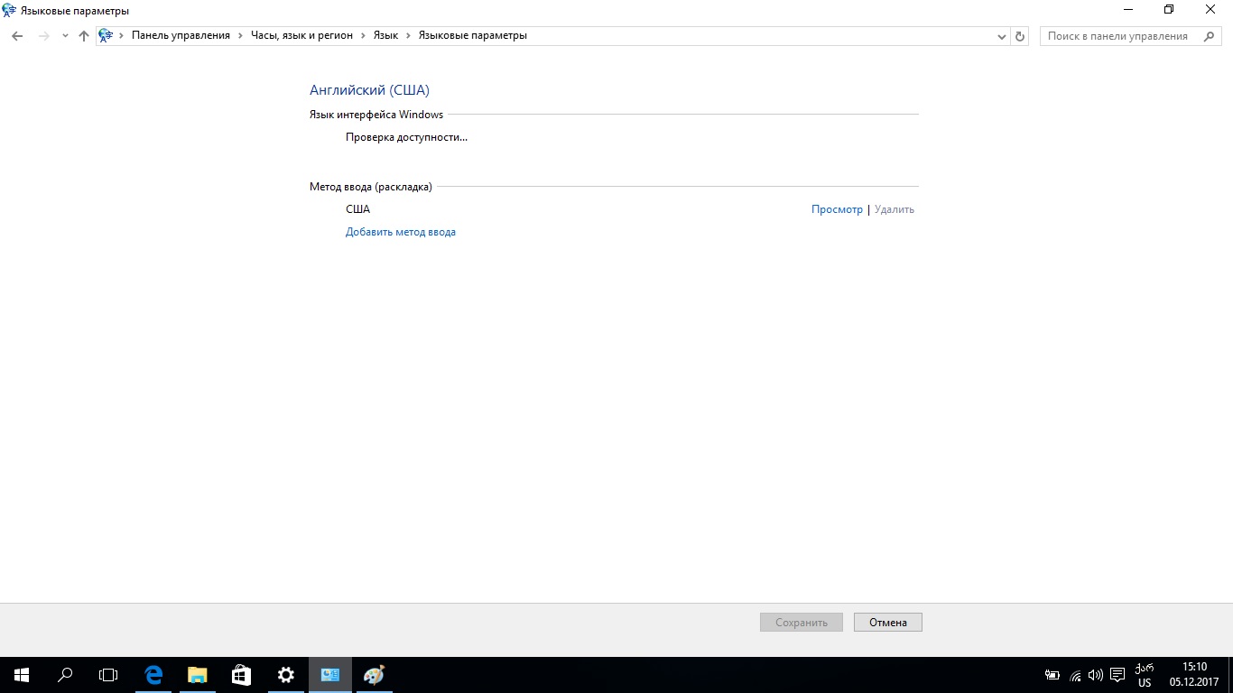The height and width of the screenshot is (693, 1233).
Task: Open taskbar Search
Action: (x=65, y=675)
